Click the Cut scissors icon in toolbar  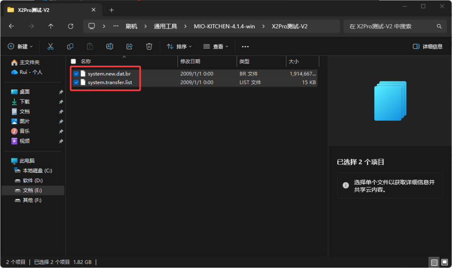50,46
